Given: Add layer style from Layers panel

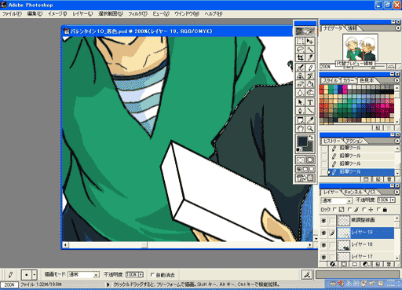Looking at the screenshot, I should click(x=333, y=264).
